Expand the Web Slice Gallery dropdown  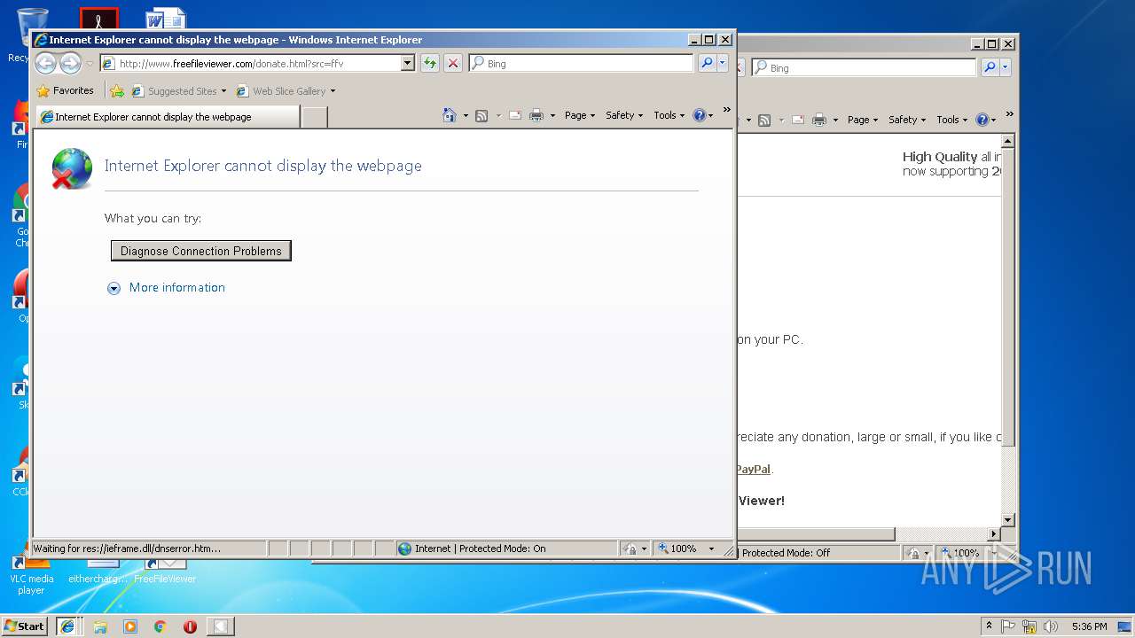[333, 91]
